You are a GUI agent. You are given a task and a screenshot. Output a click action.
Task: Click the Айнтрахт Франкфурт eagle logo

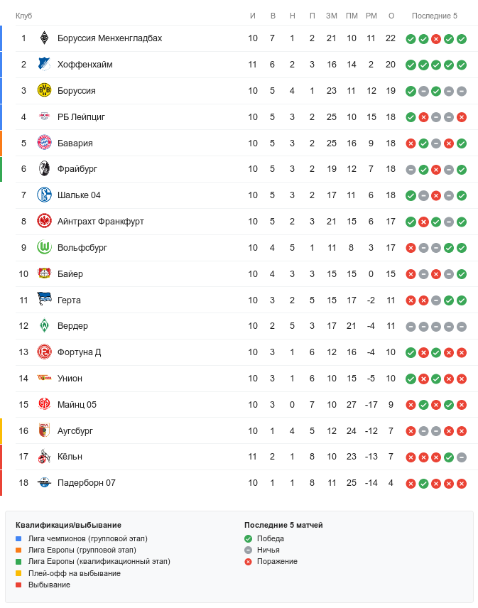(x=45, y=222)
